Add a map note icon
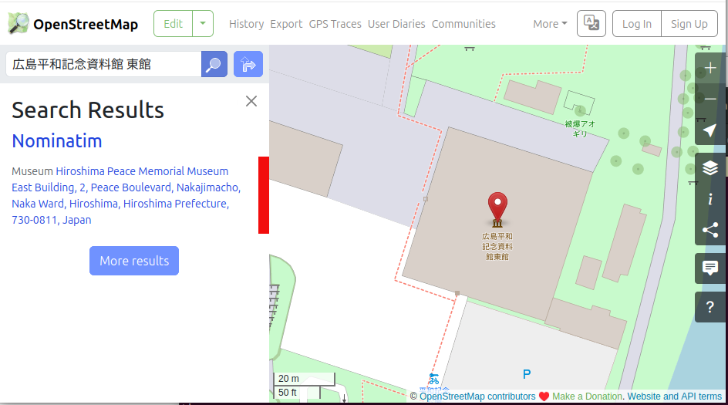This screenshot has height=405, width=728. pyautogui.click(x=710, y=268)
